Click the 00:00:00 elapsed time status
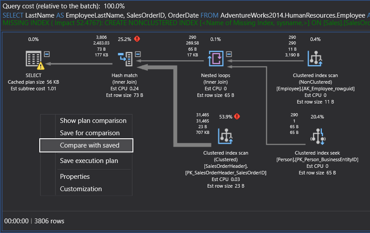 coord(16,221)
